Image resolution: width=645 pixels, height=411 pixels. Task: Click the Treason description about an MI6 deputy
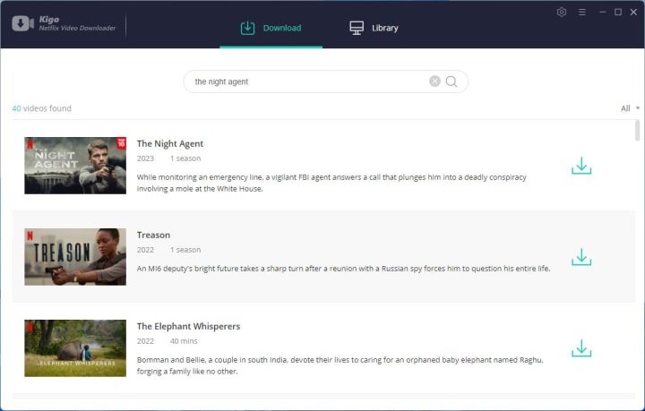tap(343, 269)
